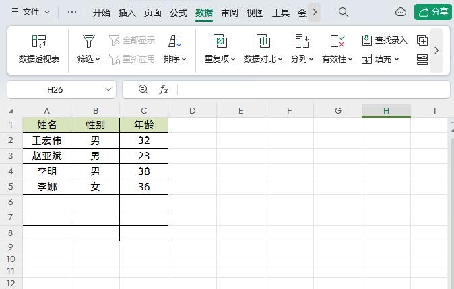Viewport: 454px width, 289px height.
Task: Expand the 文件 dropdown arrow
Action: [47, 12]
